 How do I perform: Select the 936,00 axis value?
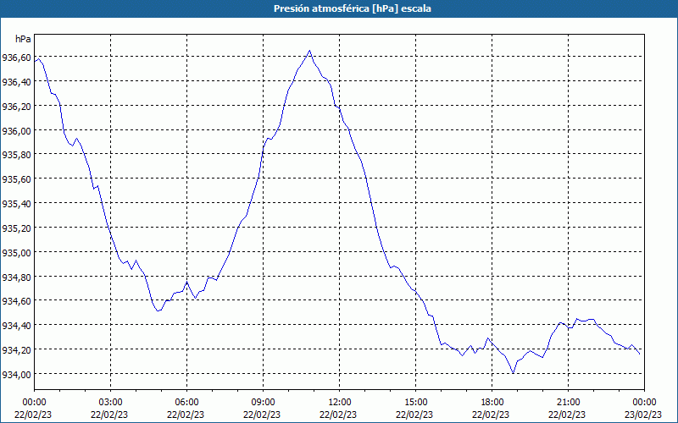point(16,130)
